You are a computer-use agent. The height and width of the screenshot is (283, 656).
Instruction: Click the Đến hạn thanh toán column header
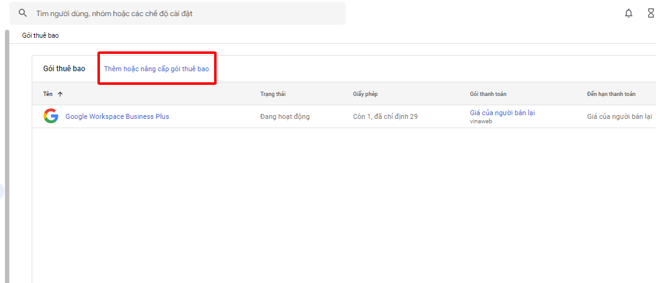[x=611, y=94]
